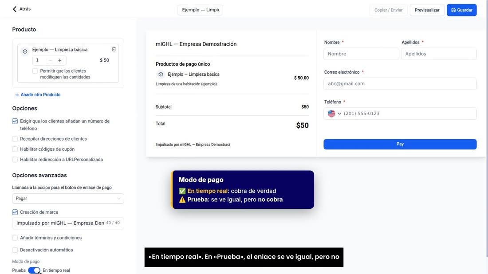
Task: Decrease product quantity with minus icon
Action: click(50, 60)
